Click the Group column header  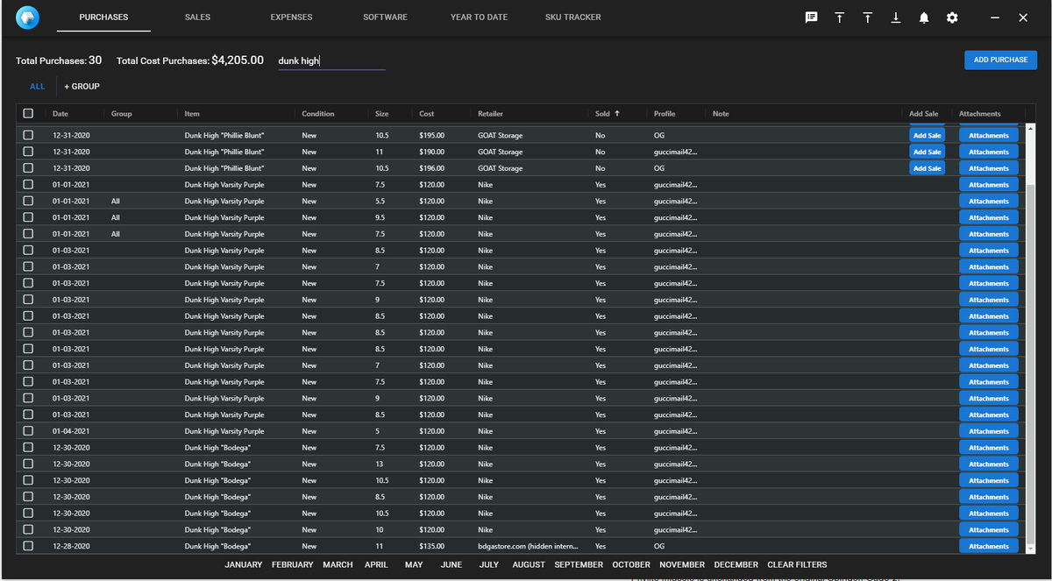[121, 113]
